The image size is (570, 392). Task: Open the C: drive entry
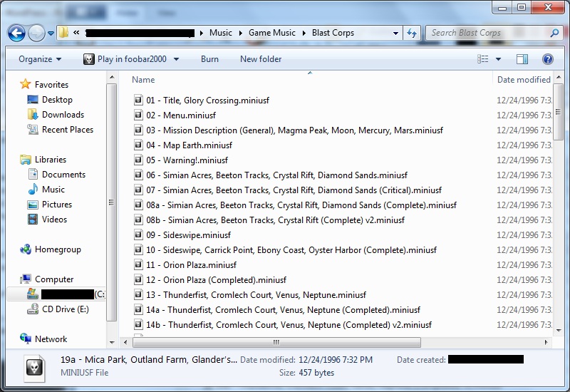[57, 294]
